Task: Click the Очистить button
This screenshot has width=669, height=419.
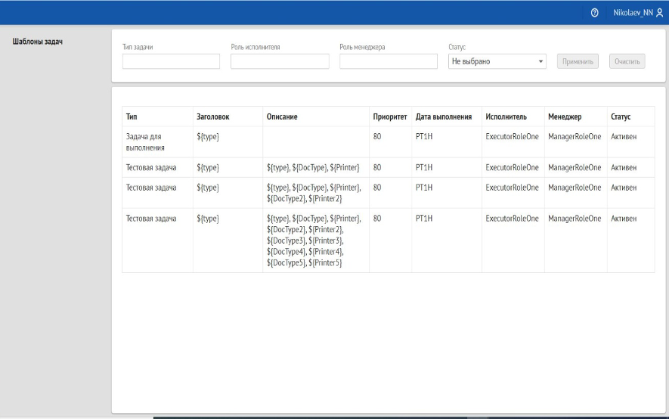Action: click(x=627, y=61)
